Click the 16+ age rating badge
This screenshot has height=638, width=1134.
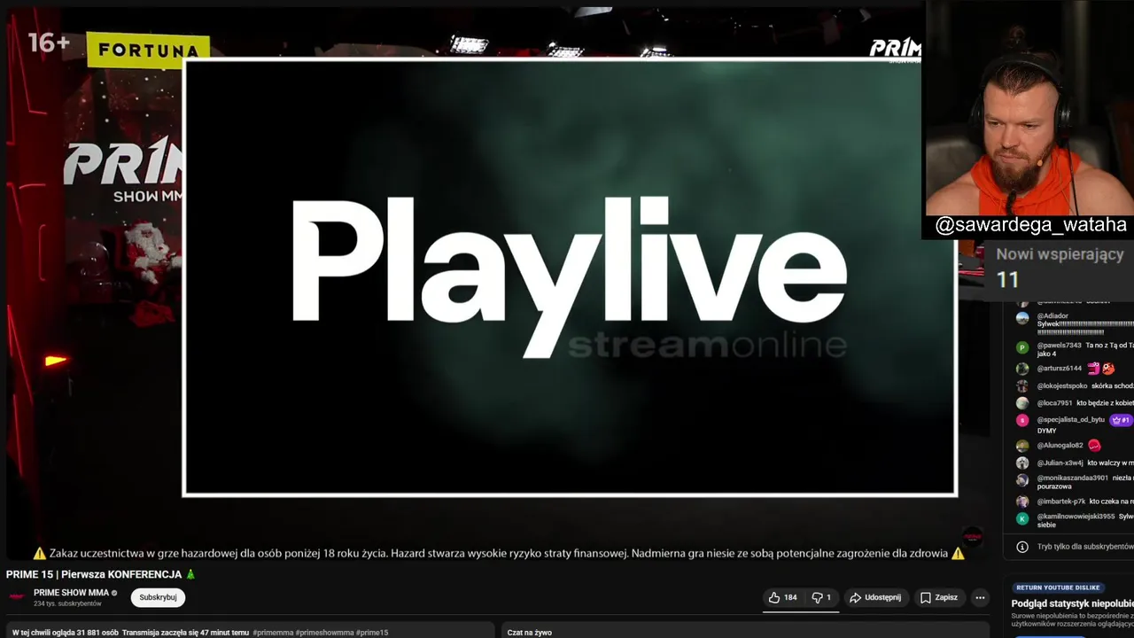48,42
